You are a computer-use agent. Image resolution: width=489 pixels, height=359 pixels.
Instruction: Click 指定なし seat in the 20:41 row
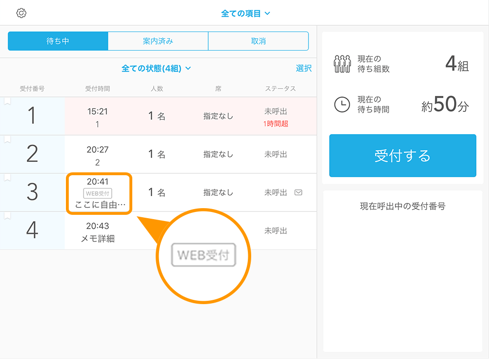(x=218, y=192)
